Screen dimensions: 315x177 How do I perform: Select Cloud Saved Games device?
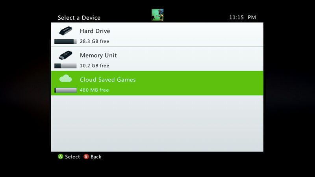[157, 83]
